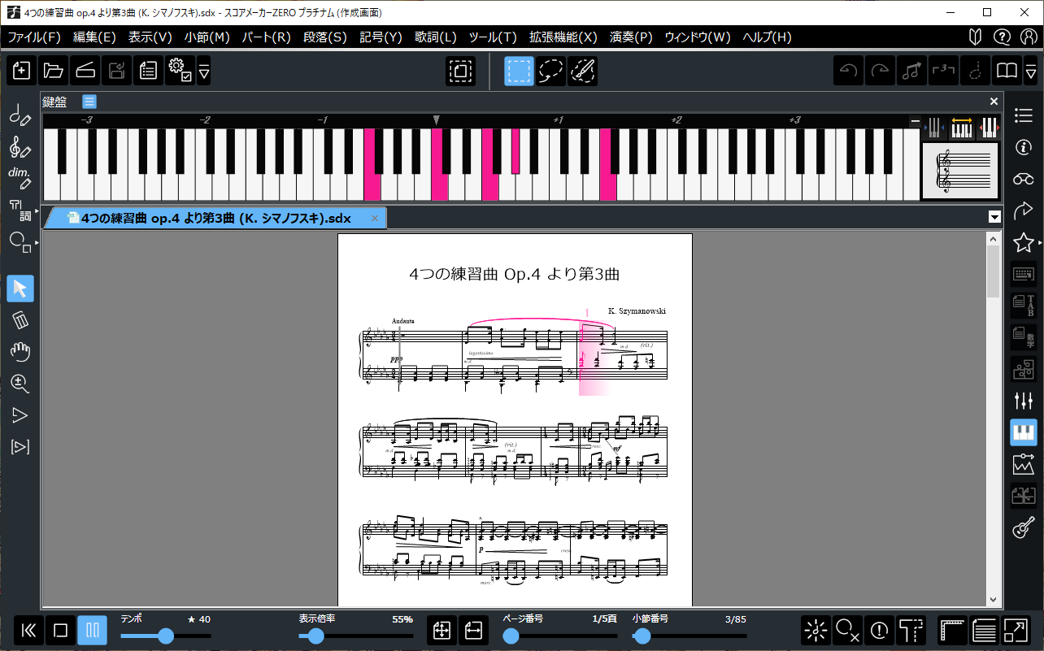Redo the last action
Screen dimensions: 1044x651
[x=881, y=72]
